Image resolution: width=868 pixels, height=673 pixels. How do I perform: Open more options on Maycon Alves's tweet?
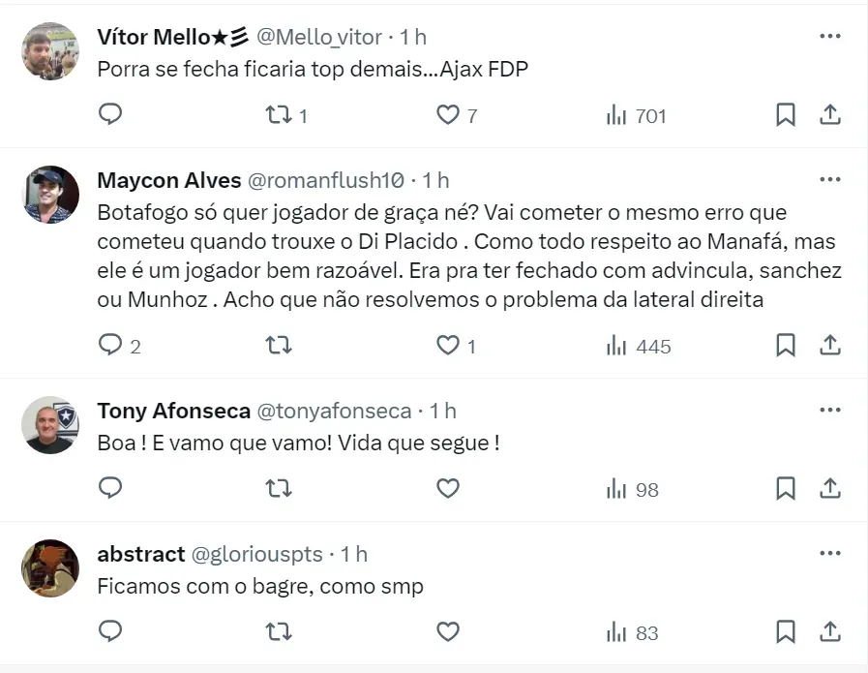pyautogui.click(x=829, y=179)
